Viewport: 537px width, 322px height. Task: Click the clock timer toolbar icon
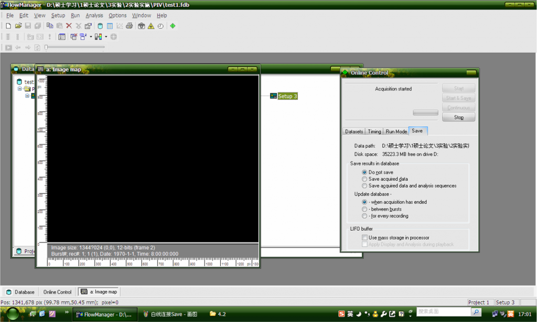point(160,26)
